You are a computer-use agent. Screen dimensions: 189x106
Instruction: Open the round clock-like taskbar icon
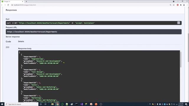click(101, 104)
